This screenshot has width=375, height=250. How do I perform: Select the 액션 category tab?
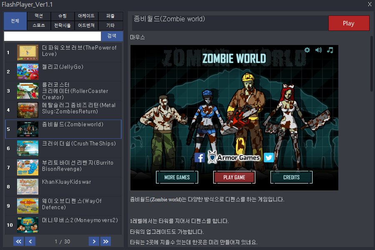39,16
